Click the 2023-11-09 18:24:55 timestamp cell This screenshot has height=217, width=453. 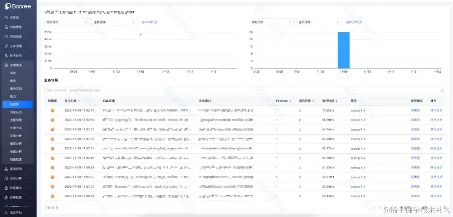pyautogui.click(x=79, y=177)
